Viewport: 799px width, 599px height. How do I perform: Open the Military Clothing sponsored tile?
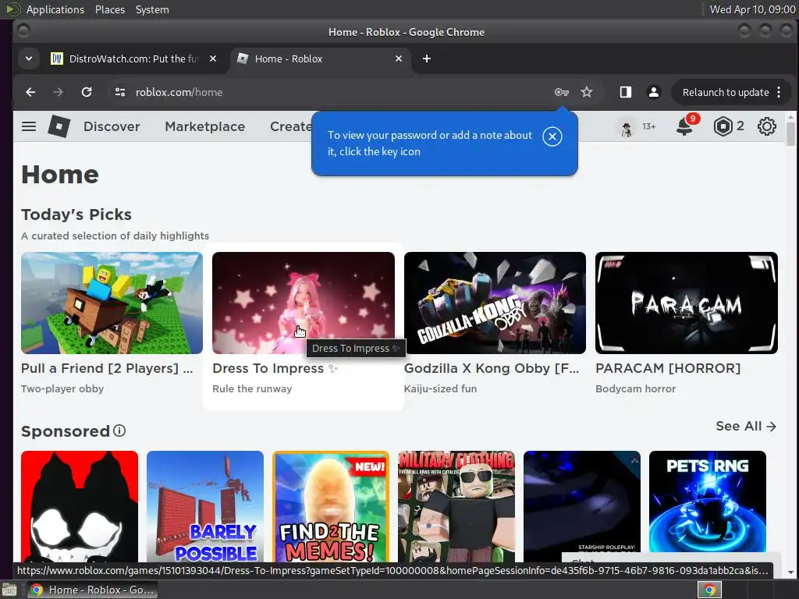(x=456, y=506)
